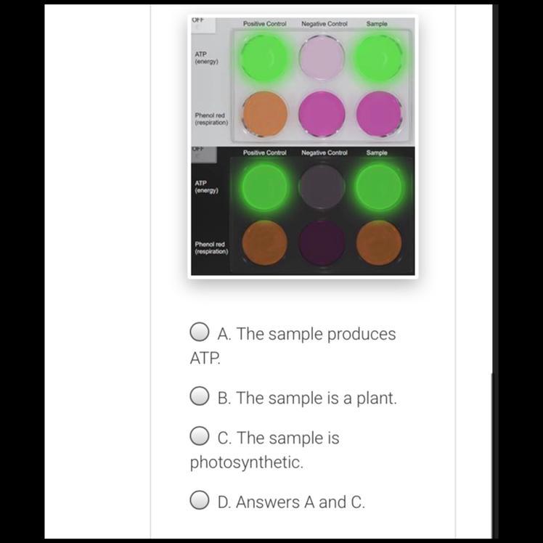The width and height of the screenshot is (543, 543).
Task: Click the magenta Phenol red Negative Control well in light panel
Action: pos(322,114)
